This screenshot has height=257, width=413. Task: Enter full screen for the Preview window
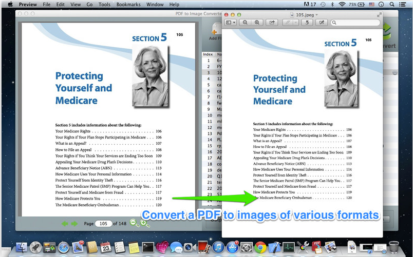[379, 15]
